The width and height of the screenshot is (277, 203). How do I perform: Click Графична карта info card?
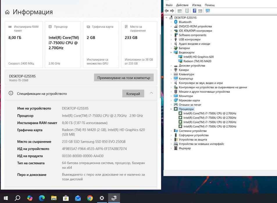[x=101, y=45]
